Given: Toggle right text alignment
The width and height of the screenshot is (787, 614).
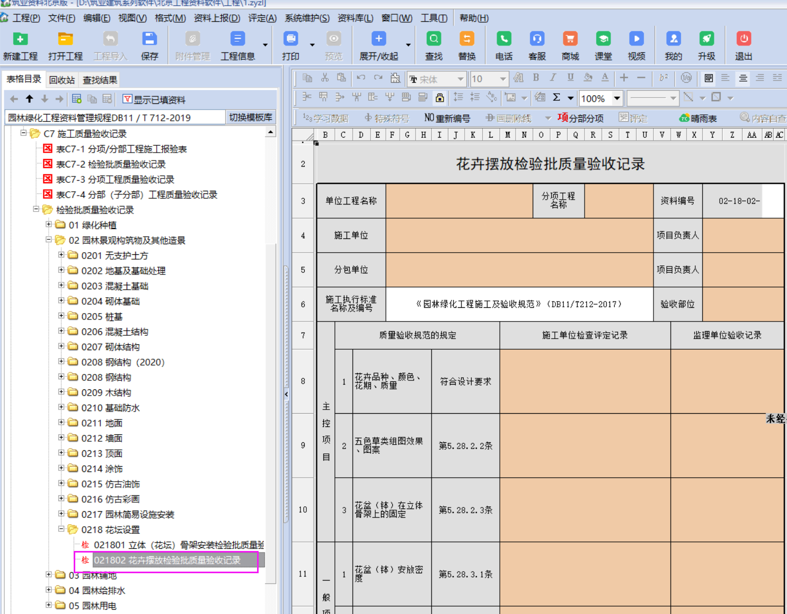Looking at the screenshot, I should (760, 78).
